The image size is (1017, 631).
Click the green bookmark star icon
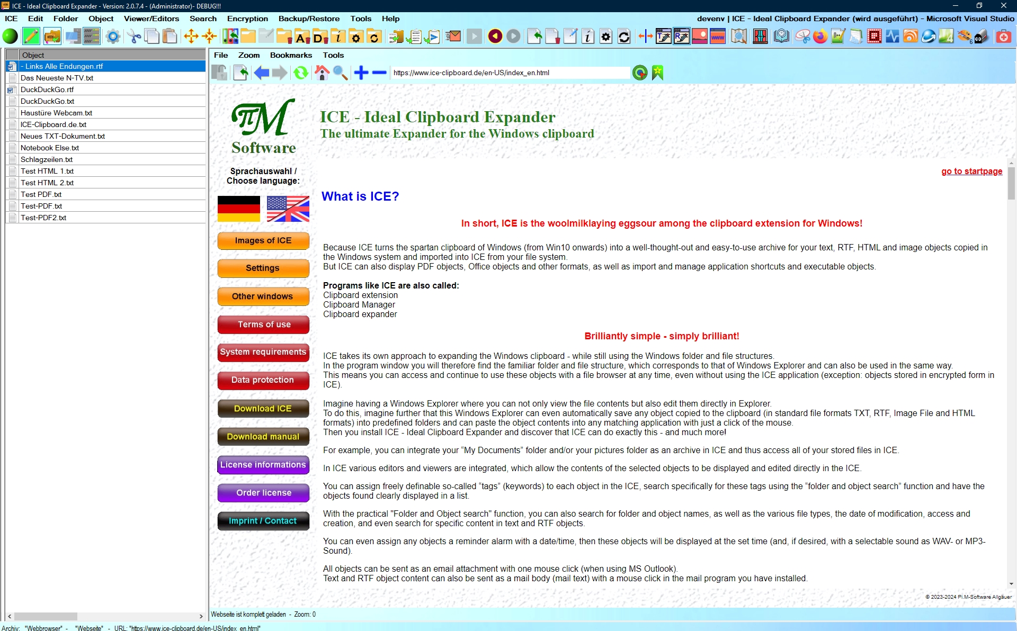click(657, 73)
